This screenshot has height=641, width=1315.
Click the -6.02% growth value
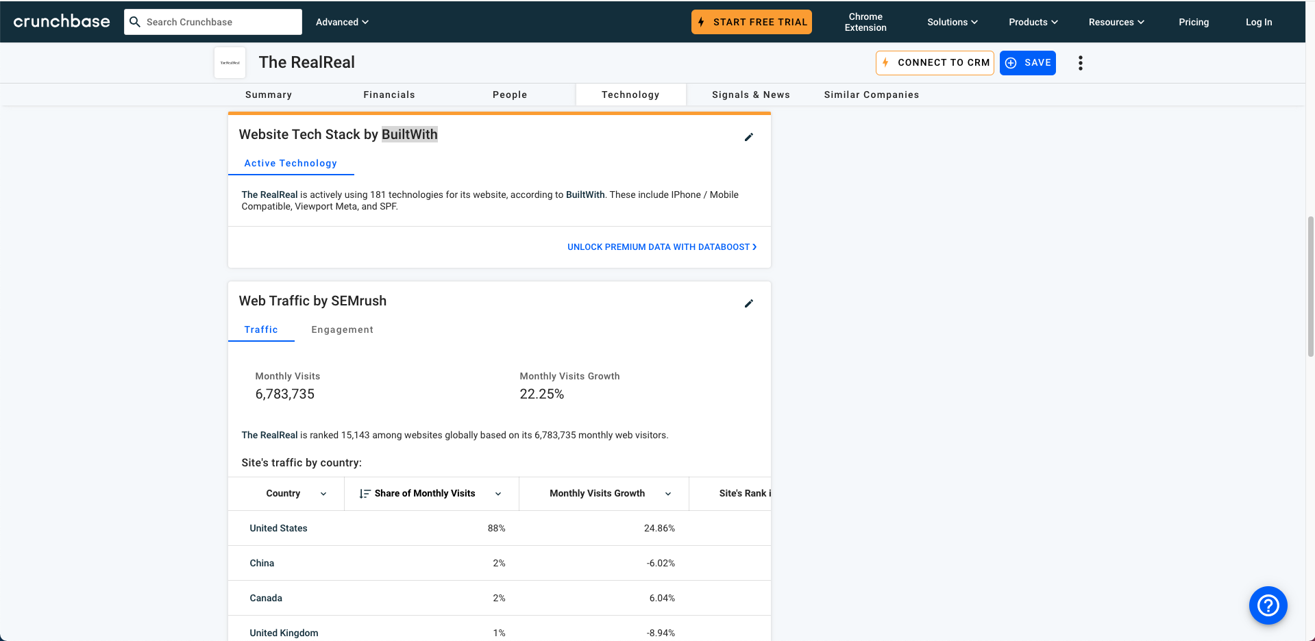[661, 563]
